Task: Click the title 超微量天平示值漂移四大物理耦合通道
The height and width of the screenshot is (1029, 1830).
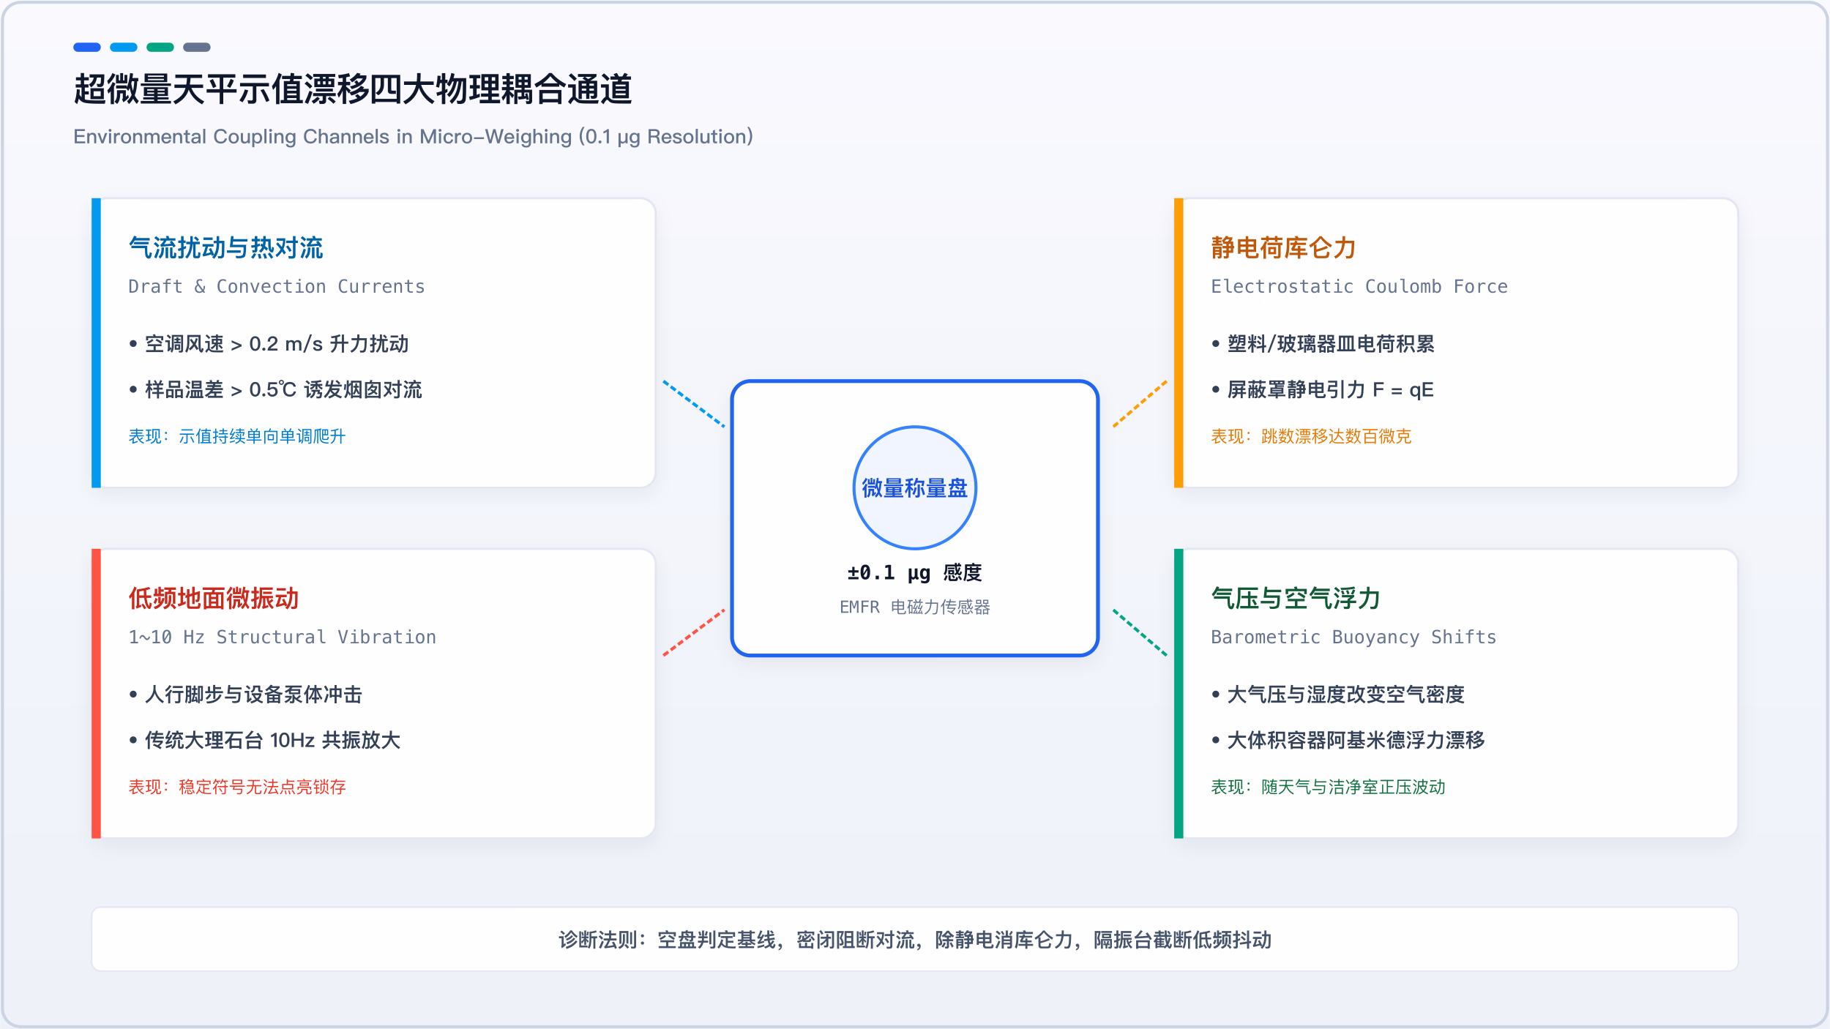Action: tap(353, 89)
